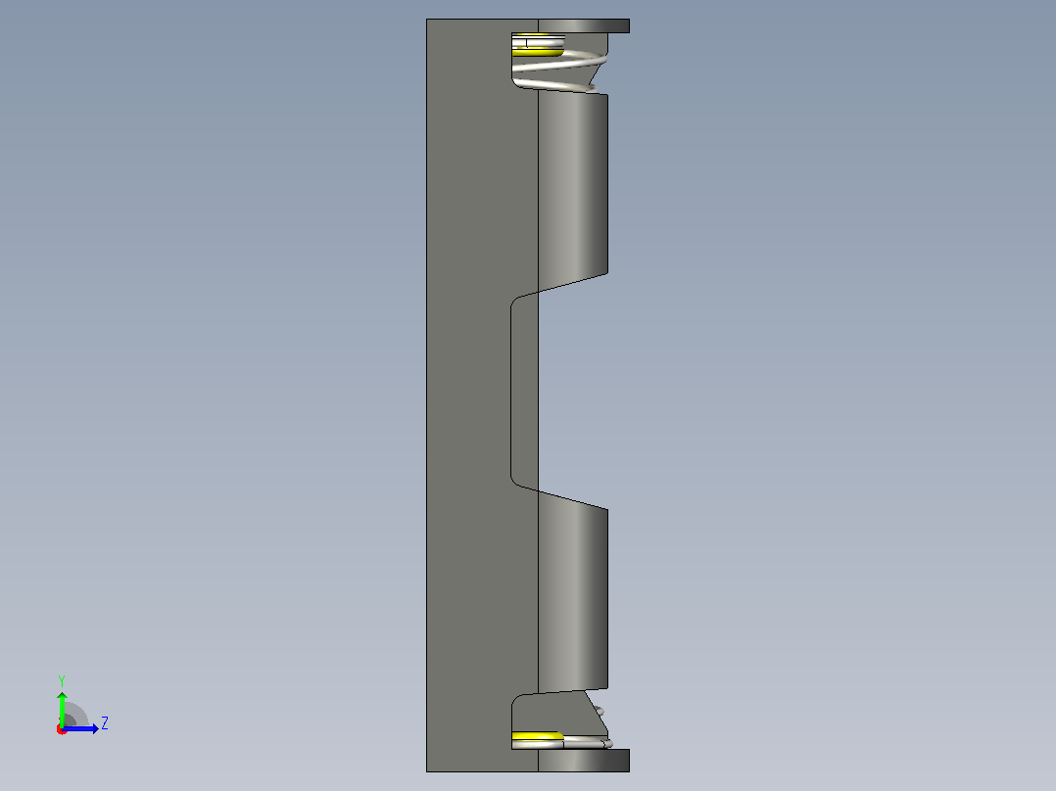
Task: Click the blue Z axis arrow on the triad
Action: pos(80,728)
